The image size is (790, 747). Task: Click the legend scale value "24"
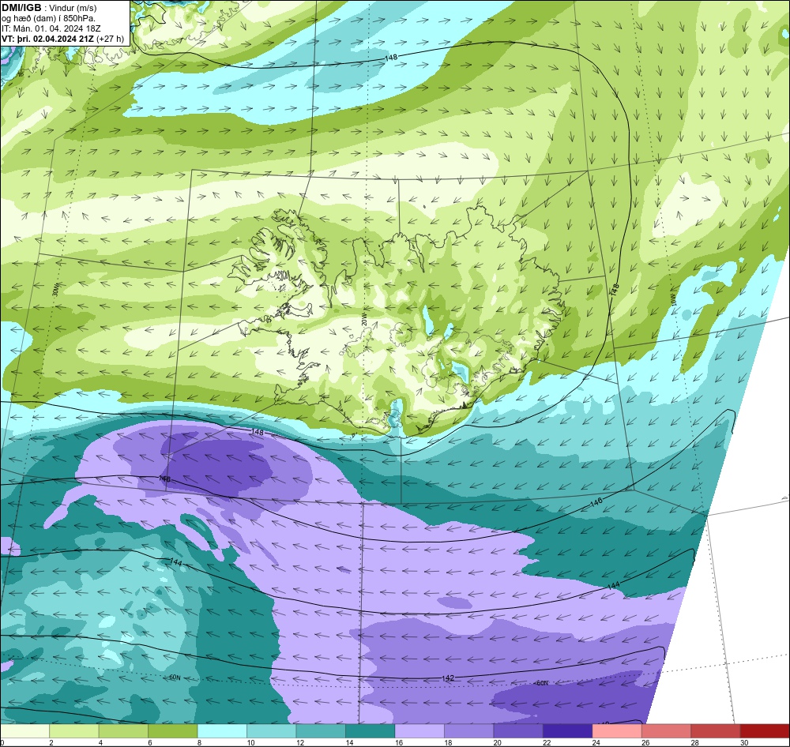[x=596, y=742]
